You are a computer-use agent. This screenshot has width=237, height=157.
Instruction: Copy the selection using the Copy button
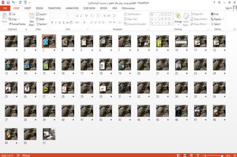[13, 19]
